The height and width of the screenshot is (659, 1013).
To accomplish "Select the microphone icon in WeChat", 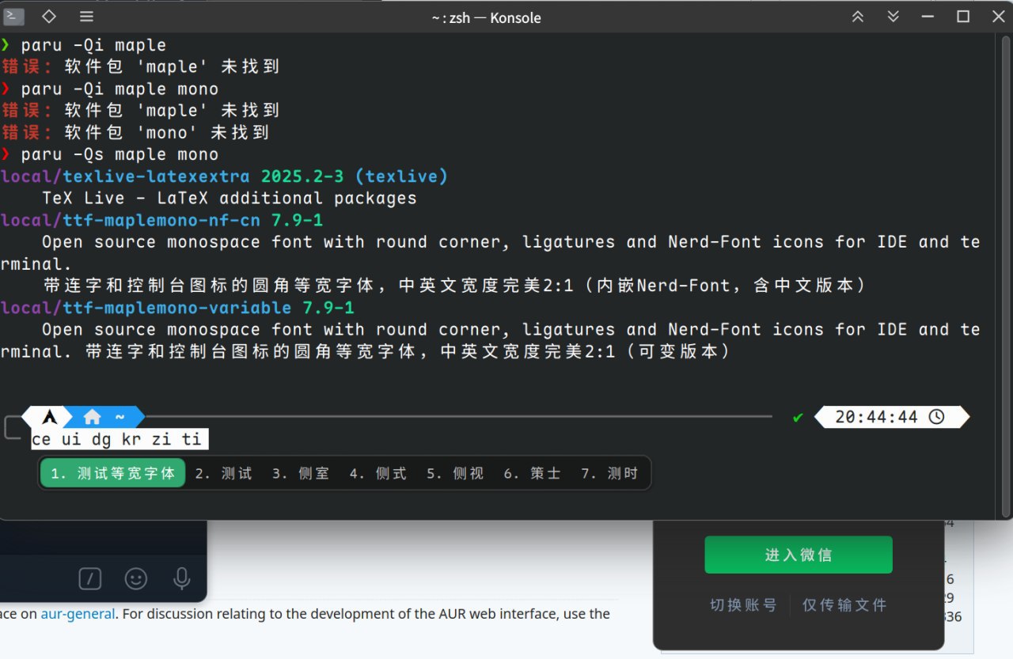I will tap(181, 578).
